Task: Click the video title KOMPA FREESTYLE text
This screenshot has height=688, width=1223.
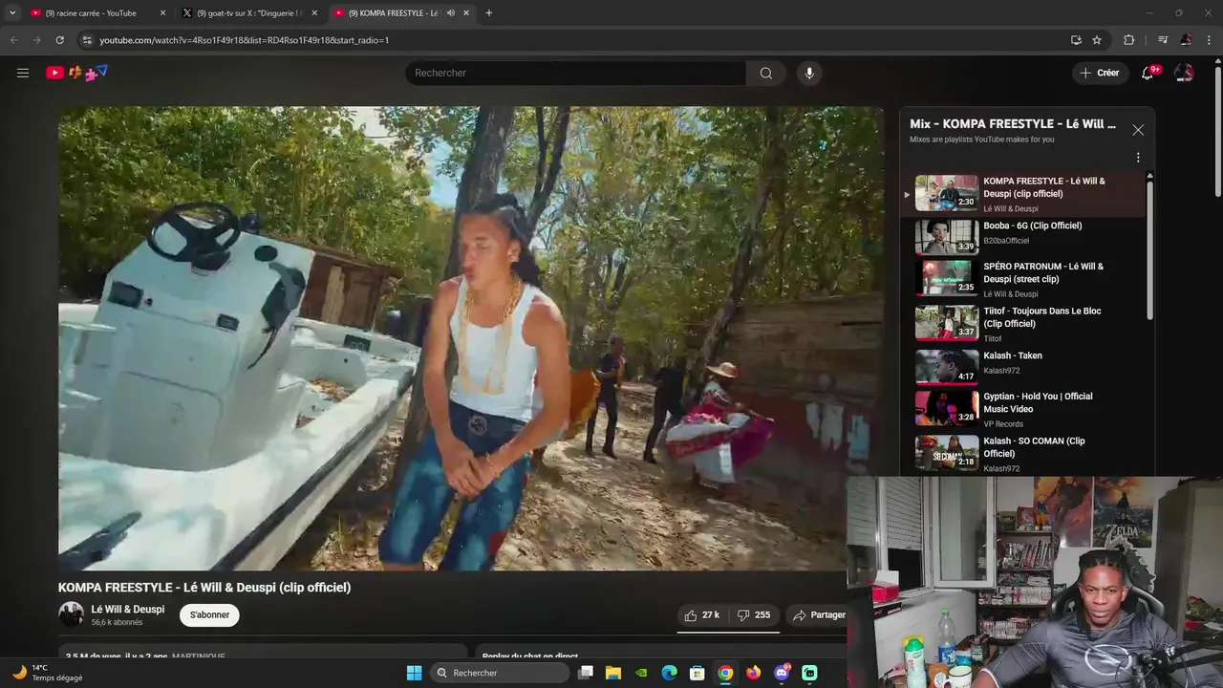Action: (x=204, y=588)
